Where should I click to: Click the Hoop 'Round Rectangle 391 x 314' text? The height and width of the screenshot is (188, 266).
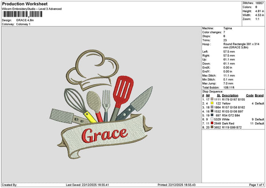pos(241,44)
